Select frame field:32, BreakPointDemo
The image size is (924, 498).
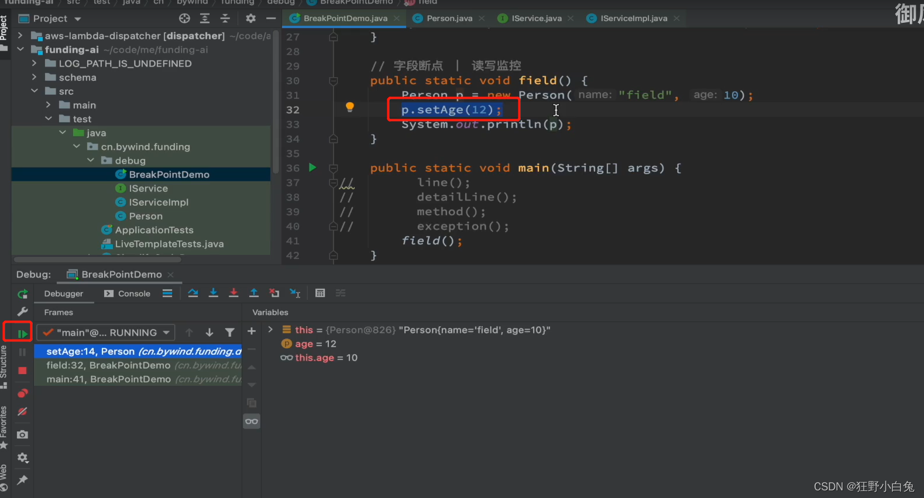[138, 365]
